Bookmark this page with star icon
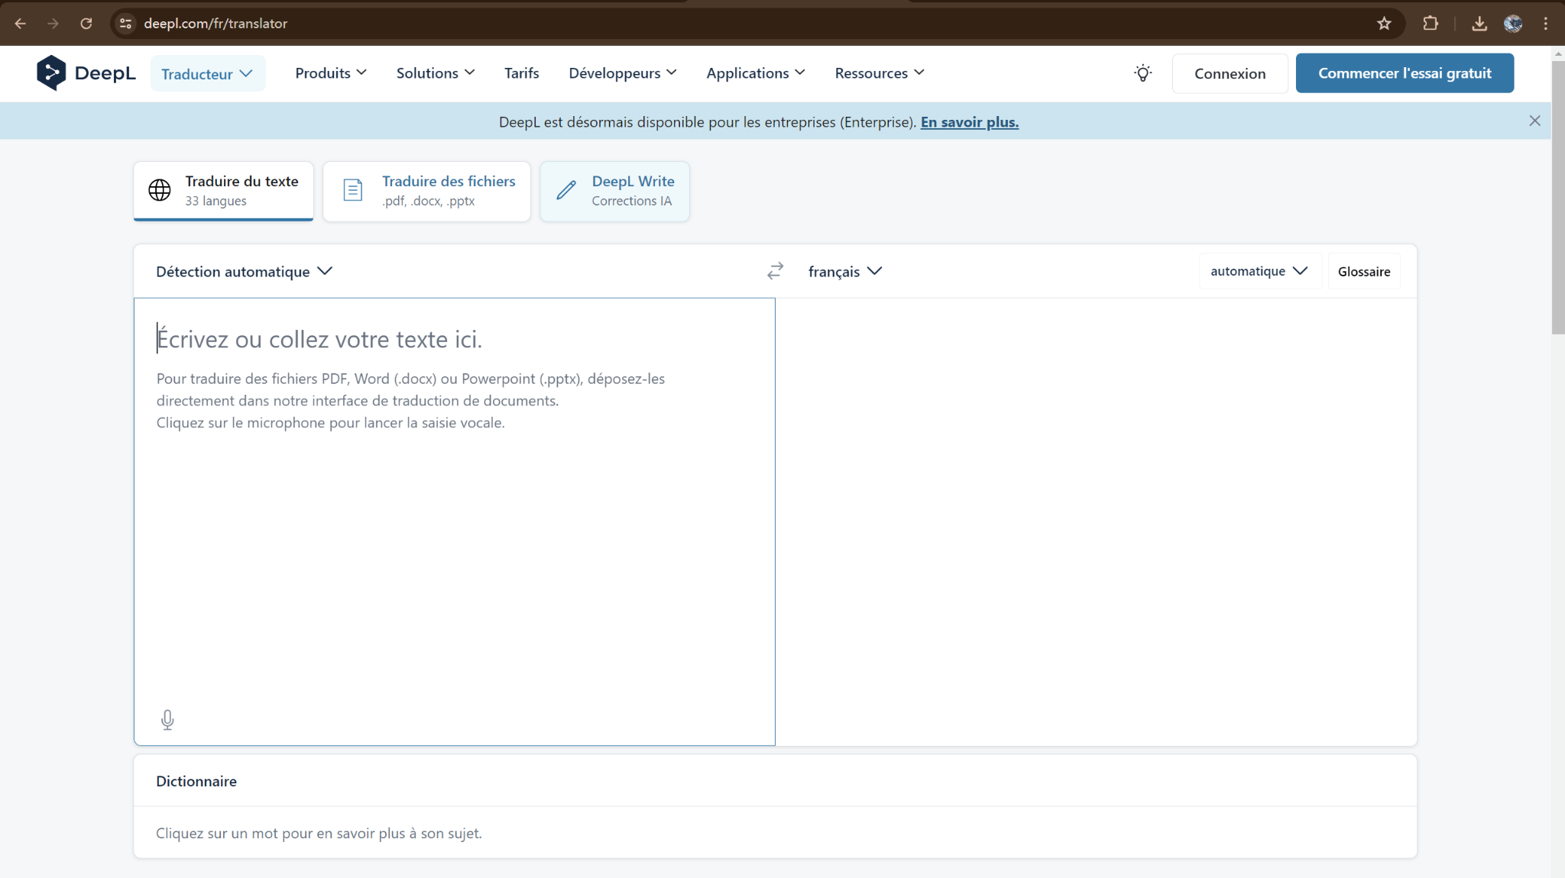The height and width of the screenshot is (878, 1565). pyautogui.click(x=1384, y=23)
